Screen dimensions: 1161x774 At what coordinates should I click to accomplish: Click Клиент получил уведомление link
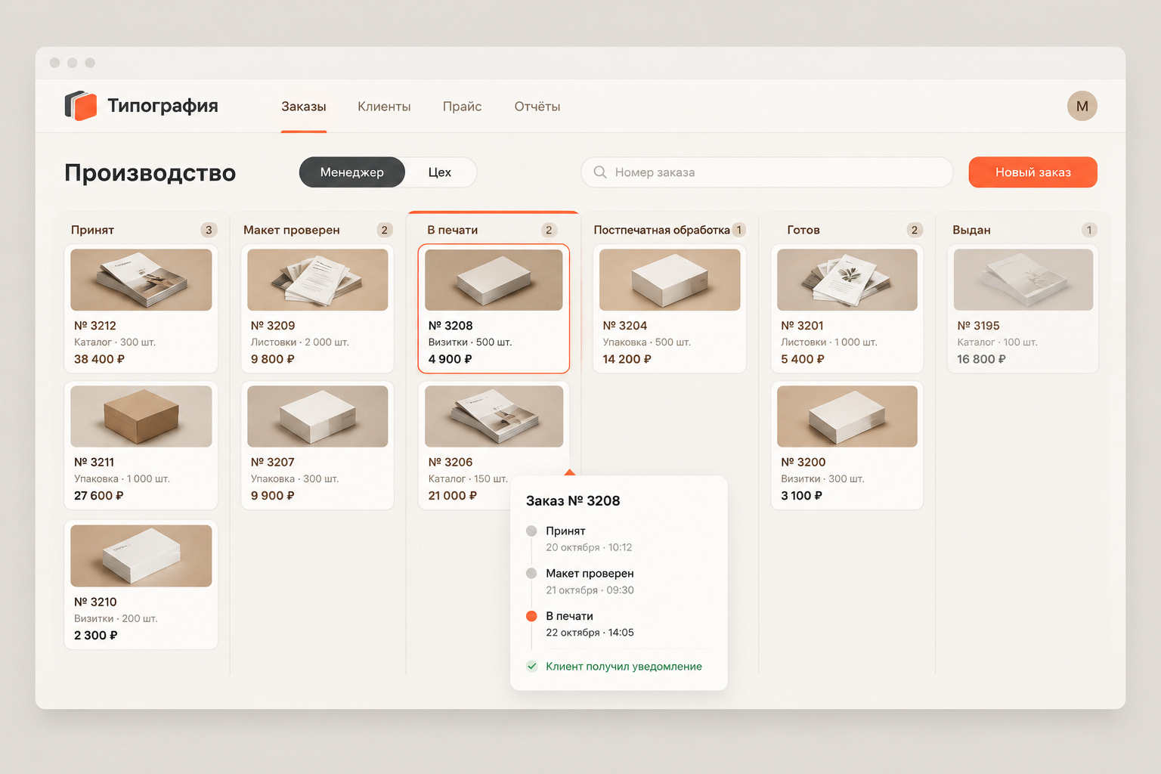pyautogui.click(x=624, y=667)
